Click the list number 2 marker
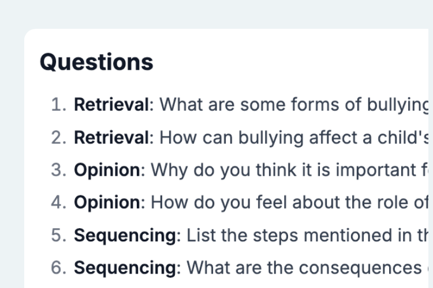 pyautogui.click(x=59, y=137)
